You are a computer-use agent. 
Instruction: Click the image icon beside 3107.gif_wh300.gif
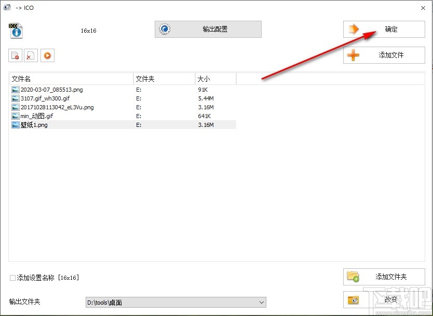tap(16, 98)
